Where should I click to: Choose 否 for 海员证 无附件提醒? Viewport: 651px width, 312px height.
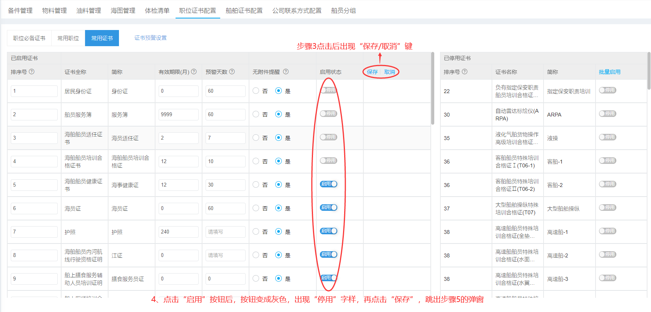pos(256,208)
